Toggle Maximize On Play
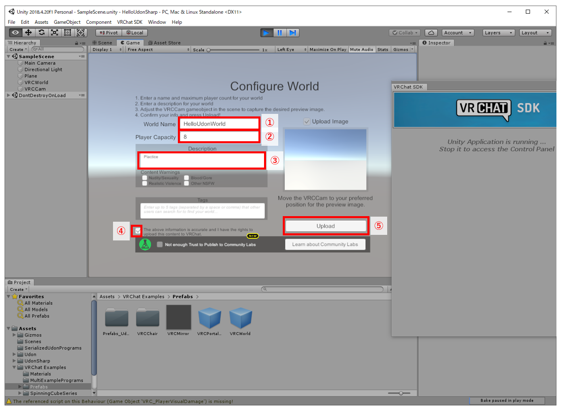 [328, 50]
